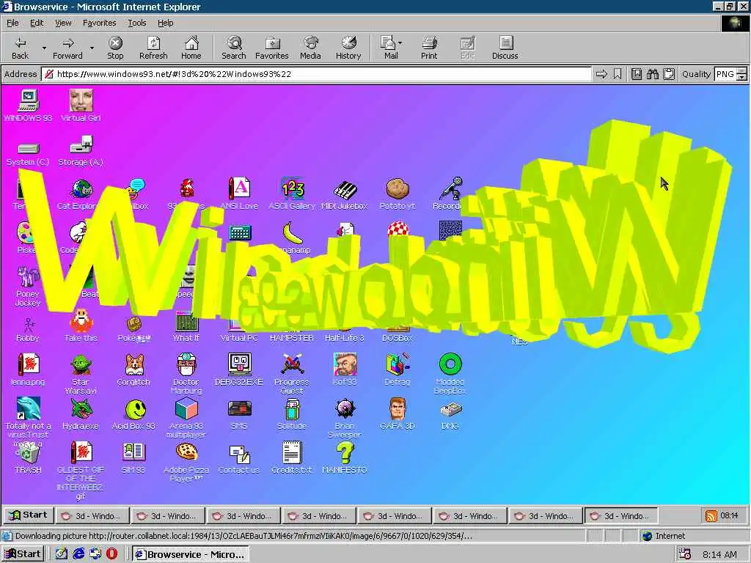The height and width of the screenshot is (563, 751).
Task: Show the Favorites pane
Action: [272, 48]
